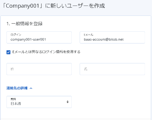This screenshot has width=152, height=120.
Task: Click the '1. 一般情報を登録' section heading
Action: [x=24, y=24]
